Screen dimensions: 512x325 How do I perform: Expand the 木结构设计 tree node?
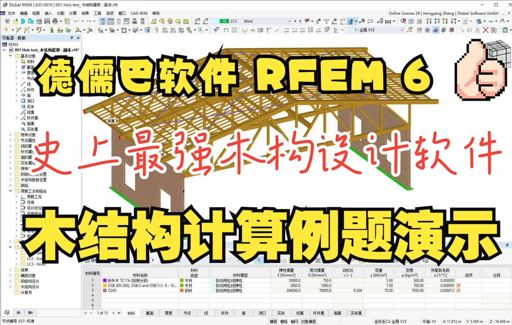click(x=10, y=287)
